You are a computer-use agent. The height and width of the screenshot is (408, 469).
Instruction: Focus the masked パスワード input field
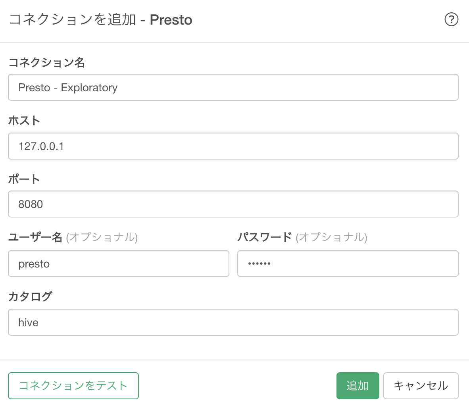pyautogui.click(x=348, y=264)
